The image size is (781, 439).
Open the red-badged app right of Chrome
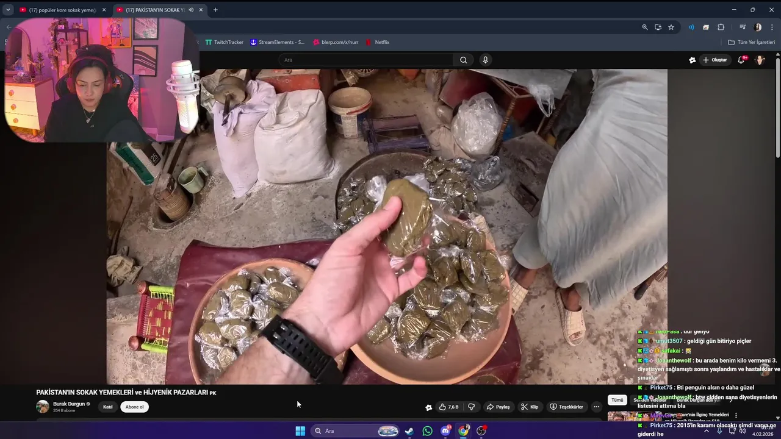click(481, 431)
